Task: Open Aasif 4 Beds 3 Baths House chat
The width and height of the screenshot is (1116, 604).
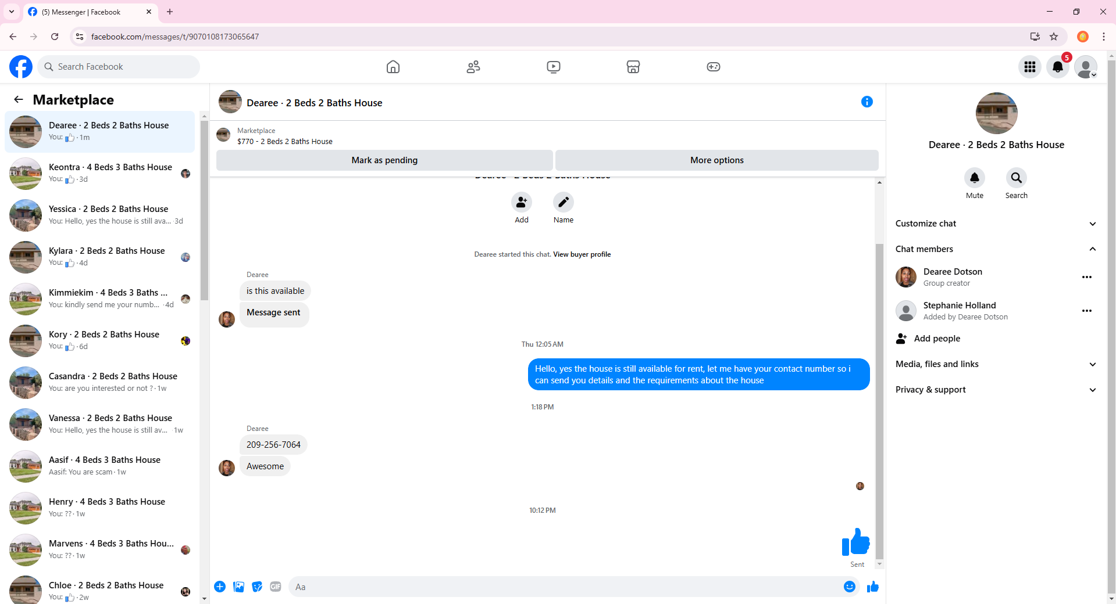Action: [100, 466]
